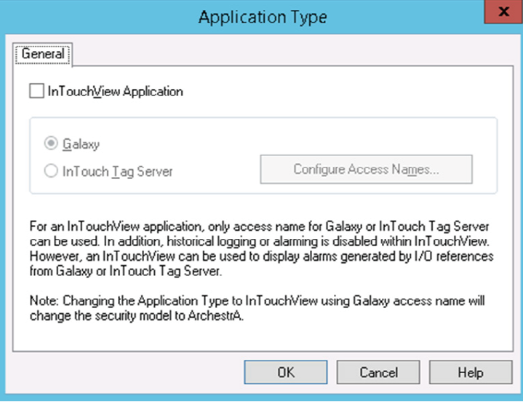Screen dimensions: 523x402
Task: Confirm with the OK button
Action: pos(286,372)
